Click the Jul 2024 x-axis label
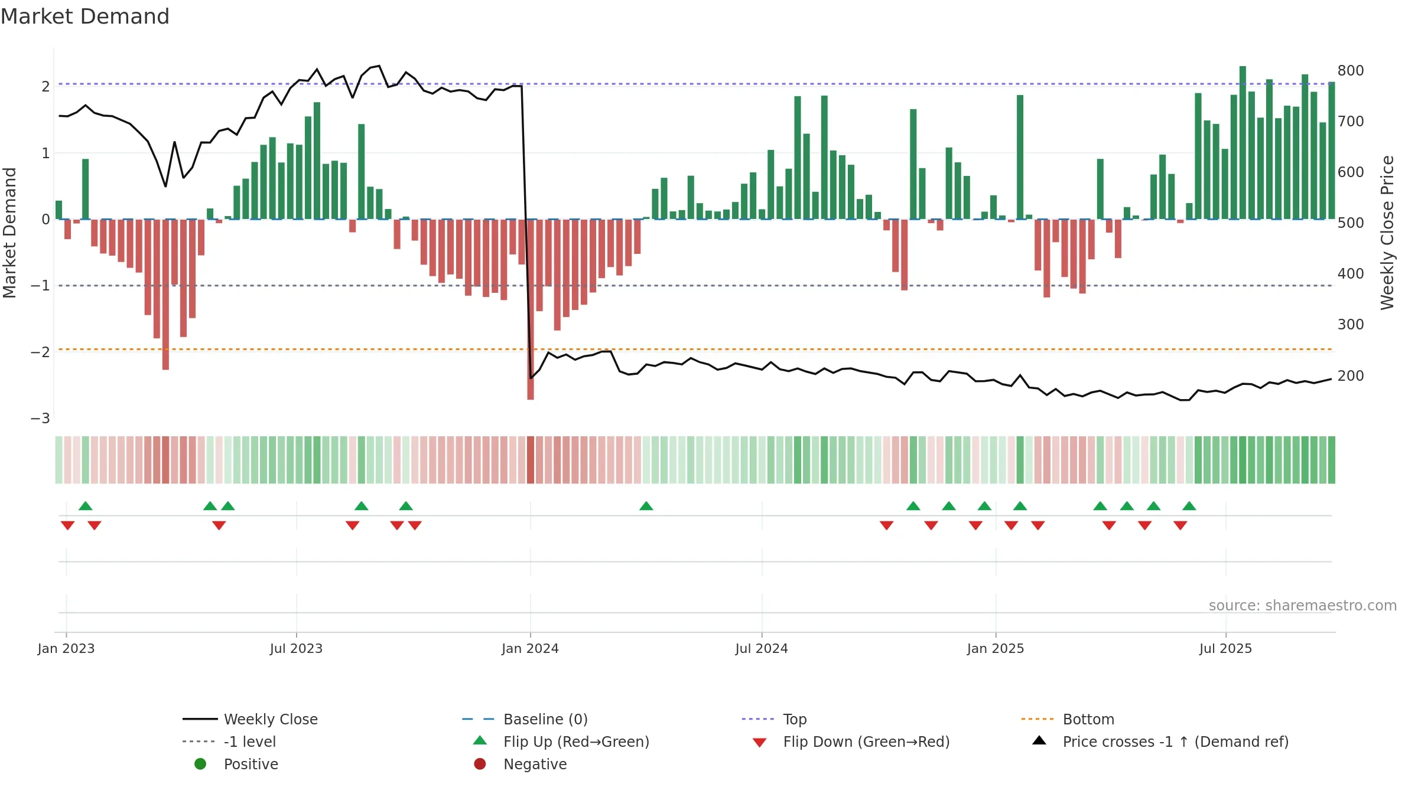Image resolution: width=1418 pixels, height=797 pixels. (x=762, y=648)
